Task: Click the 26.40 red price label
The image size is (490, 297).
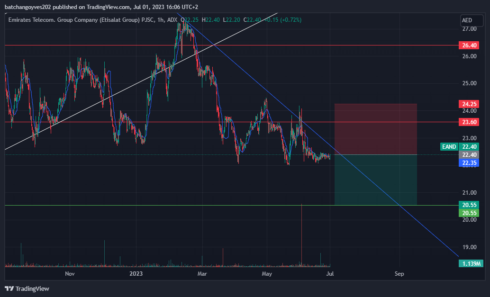Action: click(x=469, y=45)
